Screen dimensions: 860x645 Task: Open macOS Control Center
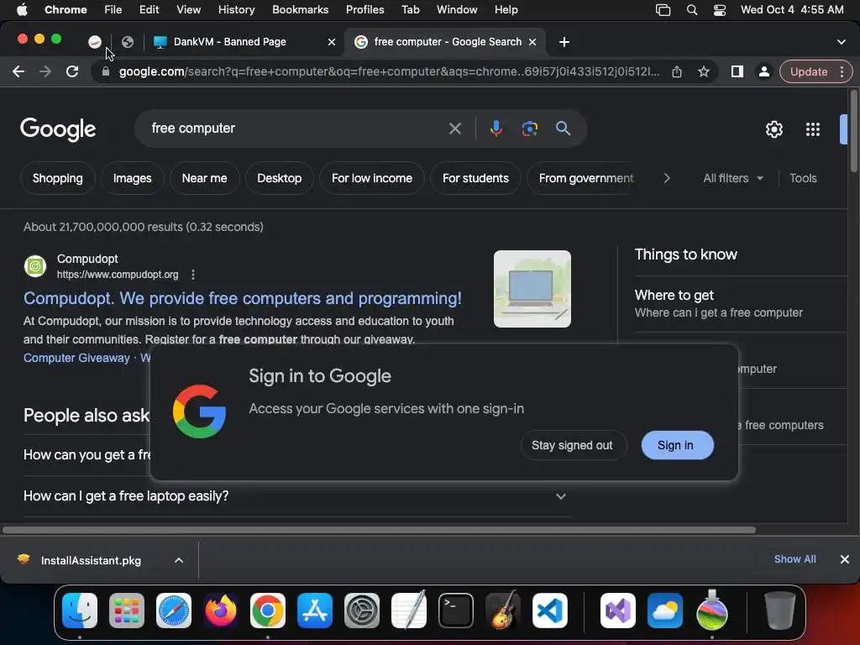[720, 10]
